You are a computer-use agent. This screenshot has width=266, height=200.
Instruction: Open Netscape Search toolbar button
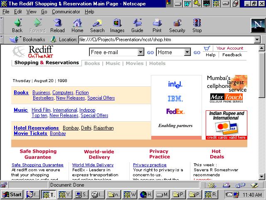click(97, 25)
